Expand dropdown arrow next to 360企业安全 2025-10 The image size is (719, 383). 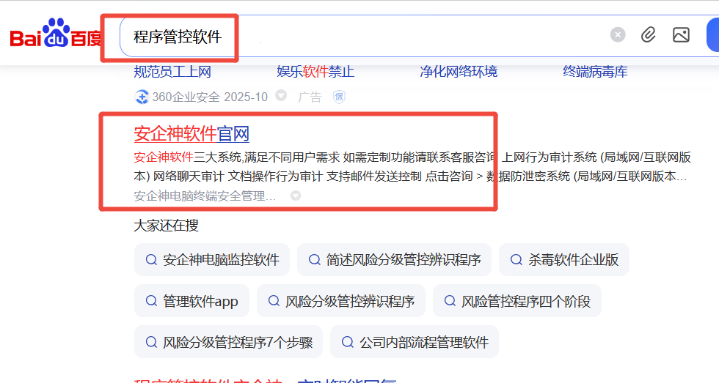pyautogui.click(x=282, y=97)
